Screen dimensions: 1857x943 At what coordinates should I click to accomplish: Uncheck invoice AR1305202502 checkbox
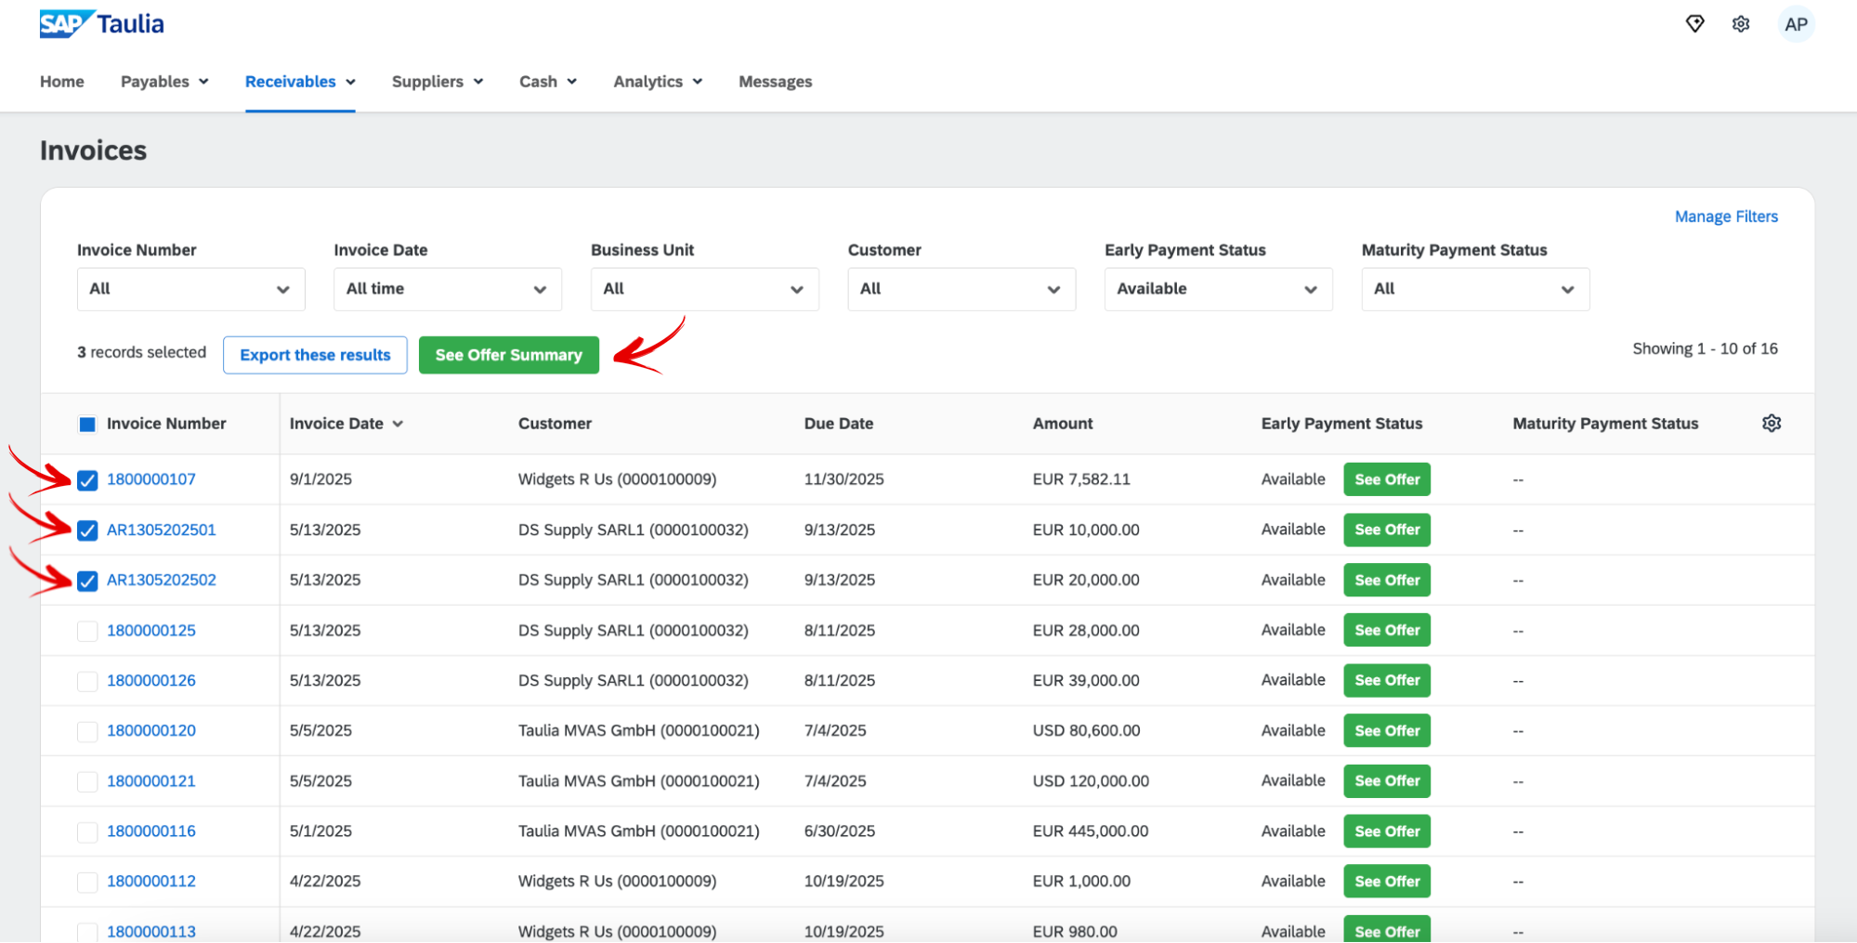click(87, 581)
